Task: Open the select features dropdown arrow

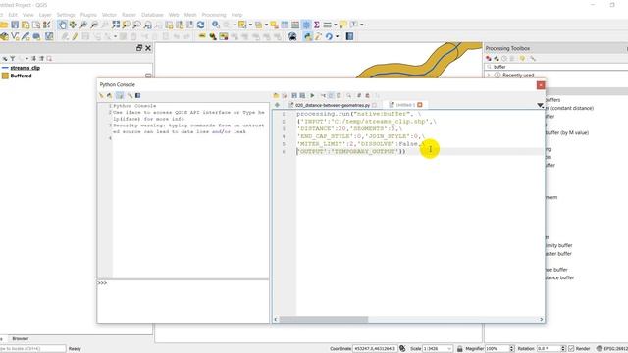Action: tap(251, 25)
